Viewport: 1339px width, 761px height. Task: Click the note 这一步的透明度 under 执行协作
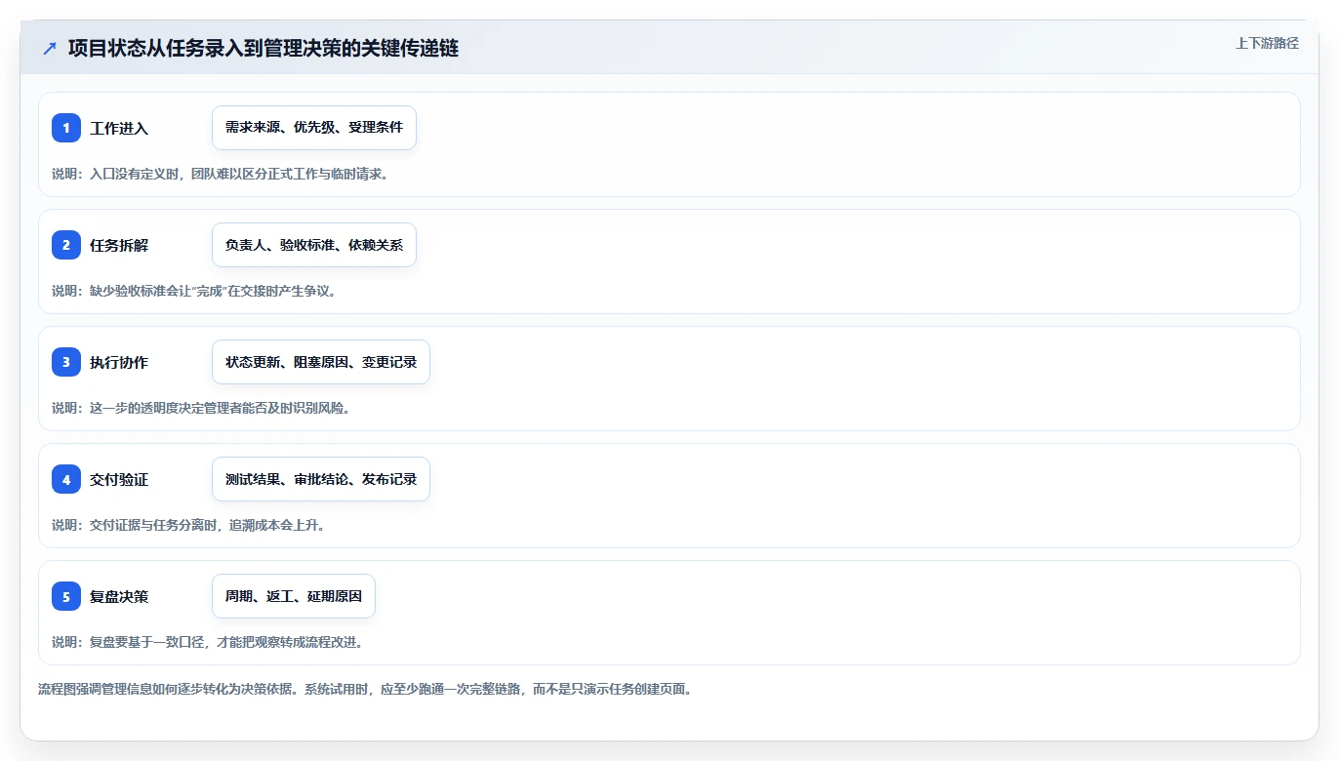(200, 408)
